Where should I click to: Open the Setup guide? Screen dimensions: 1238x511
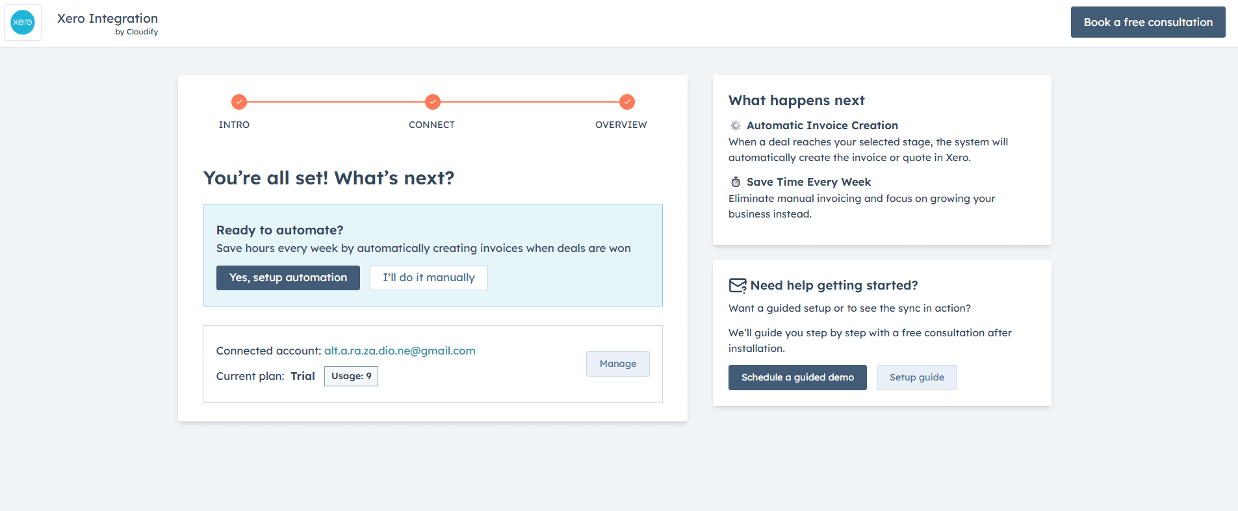(x=917, y=377)
